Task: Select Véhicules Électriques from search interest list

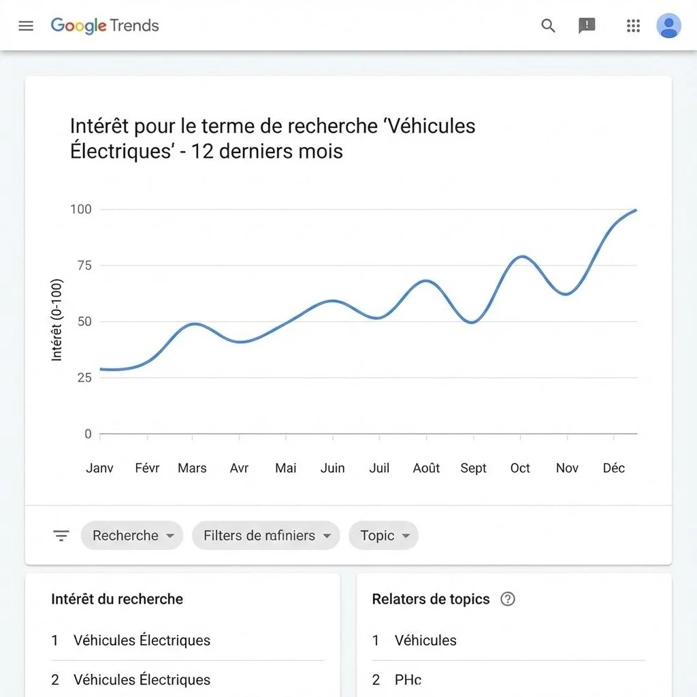Action: coord(142,640)
